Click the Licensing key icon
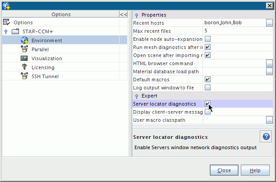Screen dimensions: 276x182 (x=24, y=67)
